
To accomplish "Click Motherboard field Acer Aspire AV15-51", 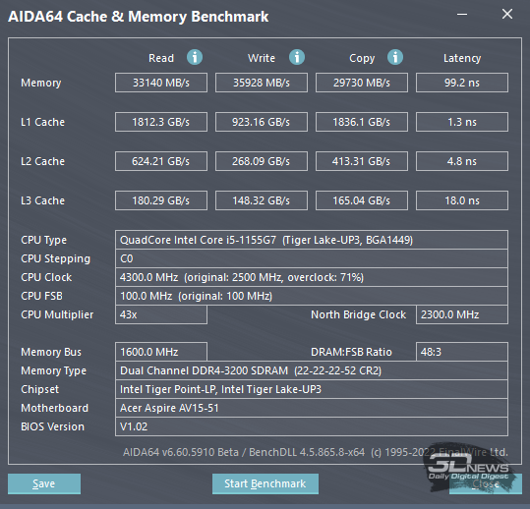I will (x=312, y=408).
